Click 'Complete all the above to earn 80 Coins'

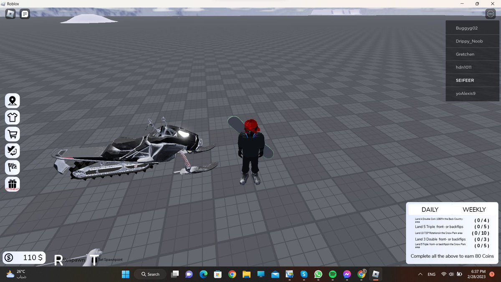tap(452, 256)
